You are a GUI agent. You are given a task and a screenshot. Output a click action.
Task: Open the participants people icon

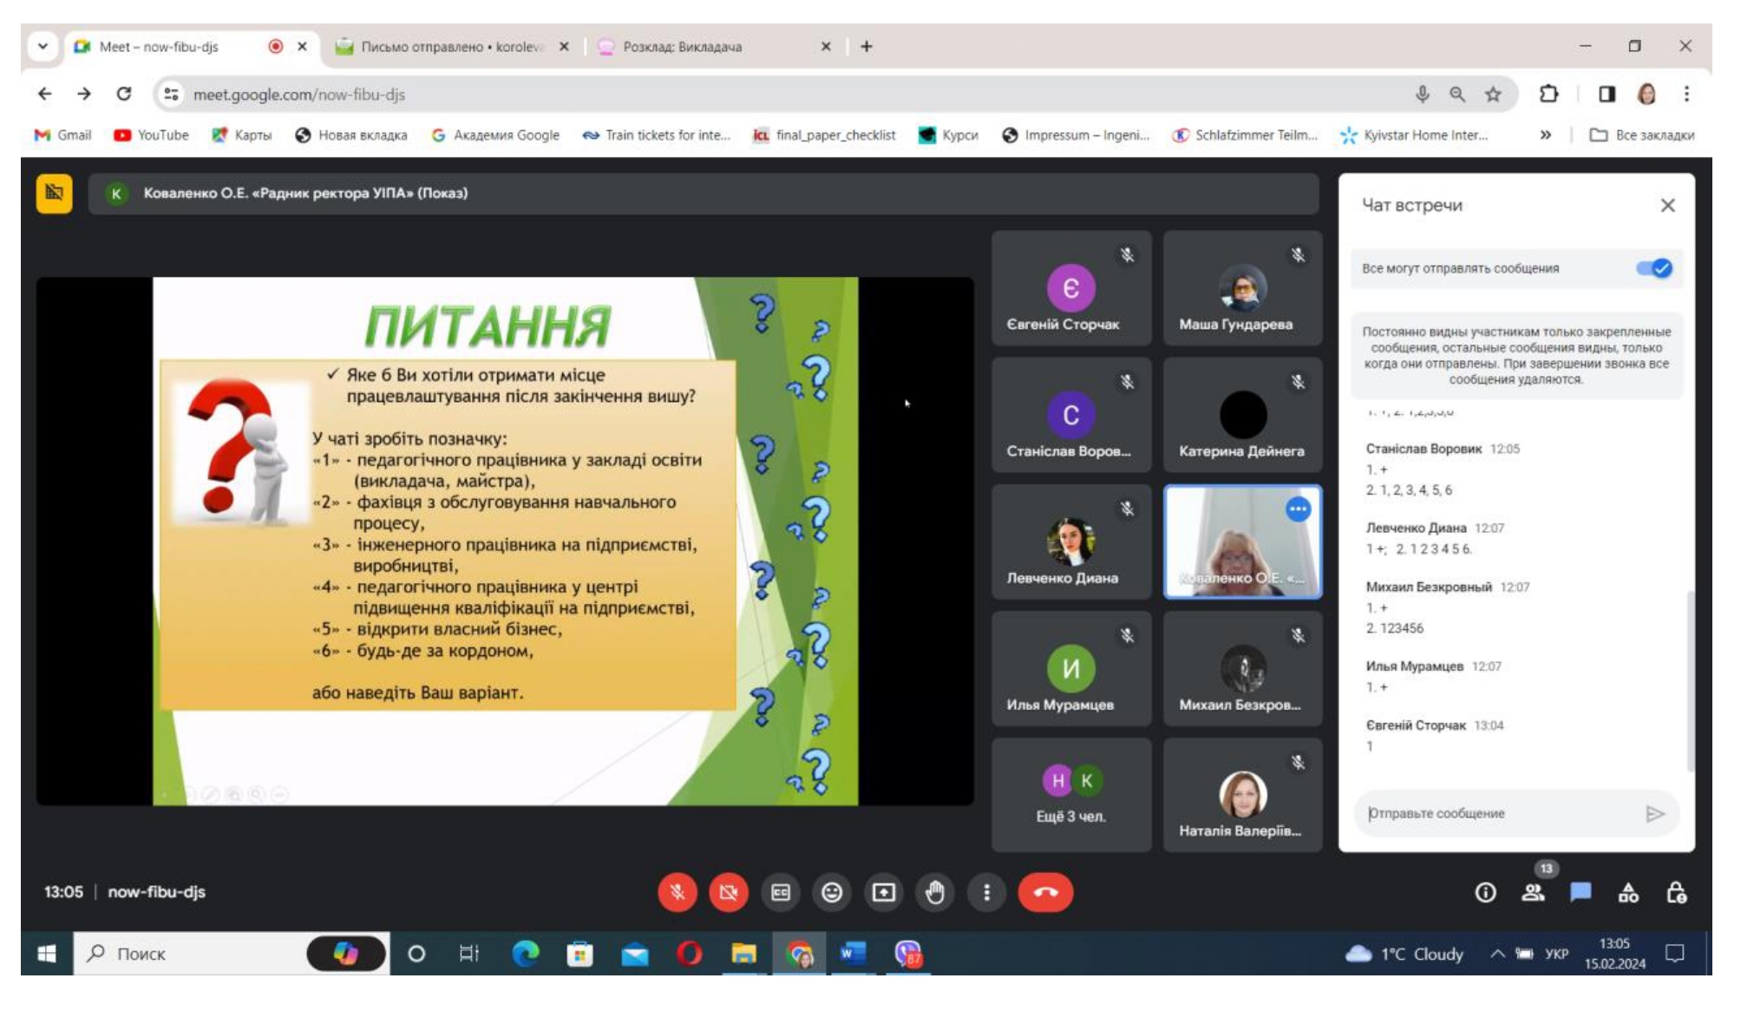click(x=1533, y=892)
